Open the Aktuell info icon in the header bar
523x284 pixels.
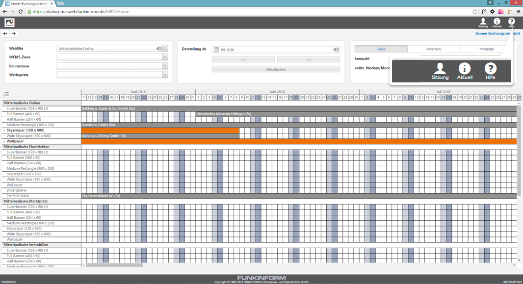pos(497,23)
